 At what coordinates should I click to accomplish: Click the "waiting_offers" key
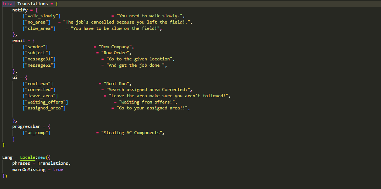45,102
